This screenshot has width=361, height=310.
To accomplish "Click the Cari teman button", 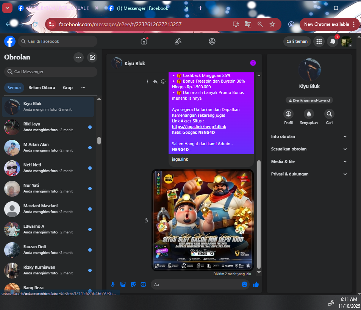I will (x=297, y=41).
